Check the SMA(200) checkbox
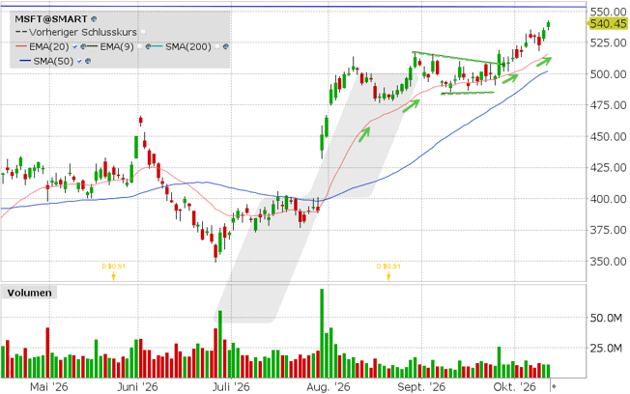This screenshot has width=630, height=394. (217, 47)
